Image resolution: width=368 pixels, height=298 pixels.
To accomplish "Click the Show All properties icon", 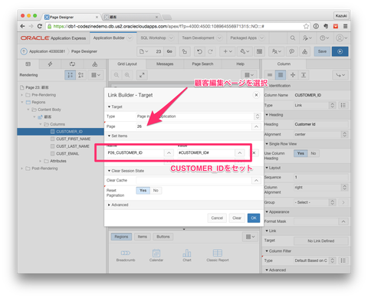I will point(281,75).
